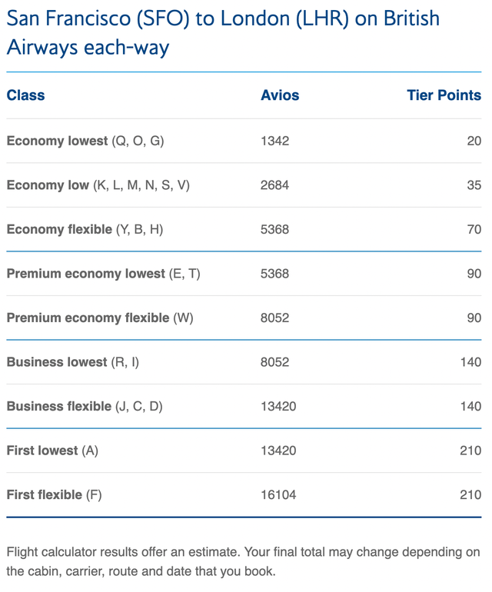Select the First lowest (A) row label
This screenshot has width=492, height=592.
pyautogui.click(x=52, y=451)
